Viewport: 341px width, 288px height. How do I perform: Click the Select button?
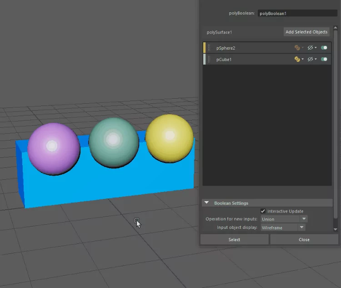(234, 239)
